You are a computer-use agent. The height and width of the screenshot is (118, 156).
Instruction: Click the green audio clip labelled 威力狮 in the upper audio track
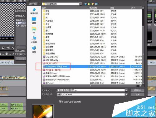point(17,105)
